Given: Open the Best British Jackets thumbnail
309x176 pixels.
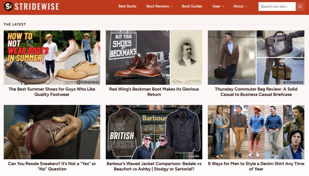Looking at the screenshot, I should pos(154,132).
